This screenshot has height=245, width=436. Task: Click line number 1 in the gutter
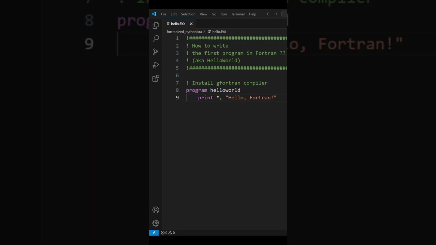[177, 38]
